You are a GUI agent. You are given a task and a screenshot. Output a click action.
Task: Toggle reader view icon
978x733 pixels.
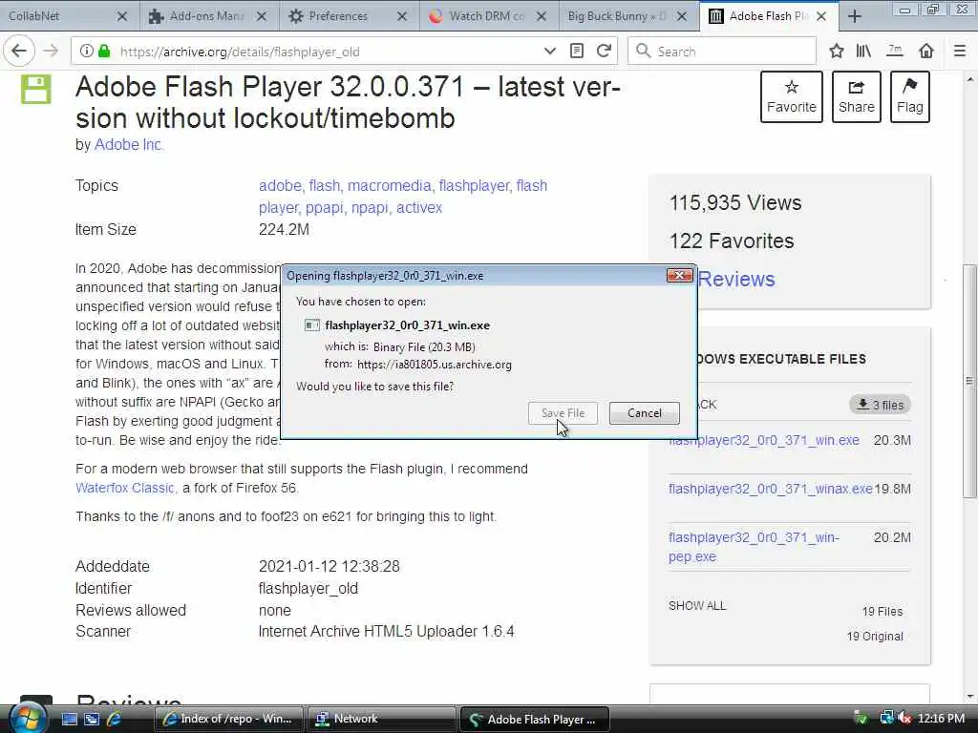577,52
